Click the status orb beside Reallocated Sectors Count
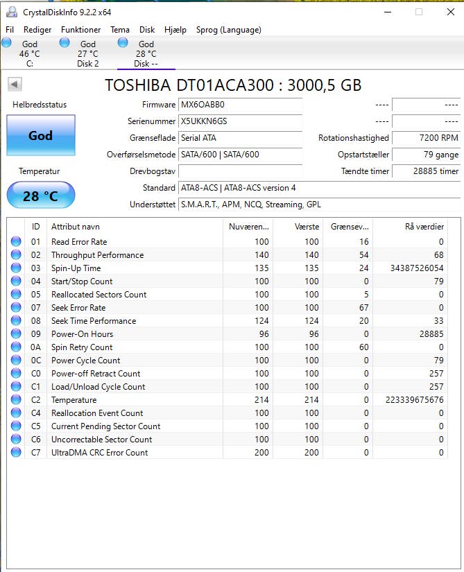 (16, 295)
